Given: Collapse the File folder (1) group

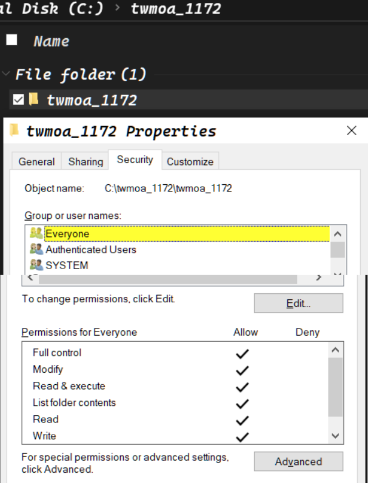Looking at the screenshot, I should [6, 73].
